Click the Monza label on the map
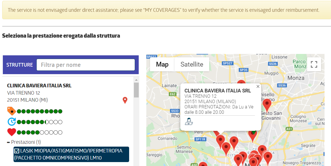 (296, 78)
